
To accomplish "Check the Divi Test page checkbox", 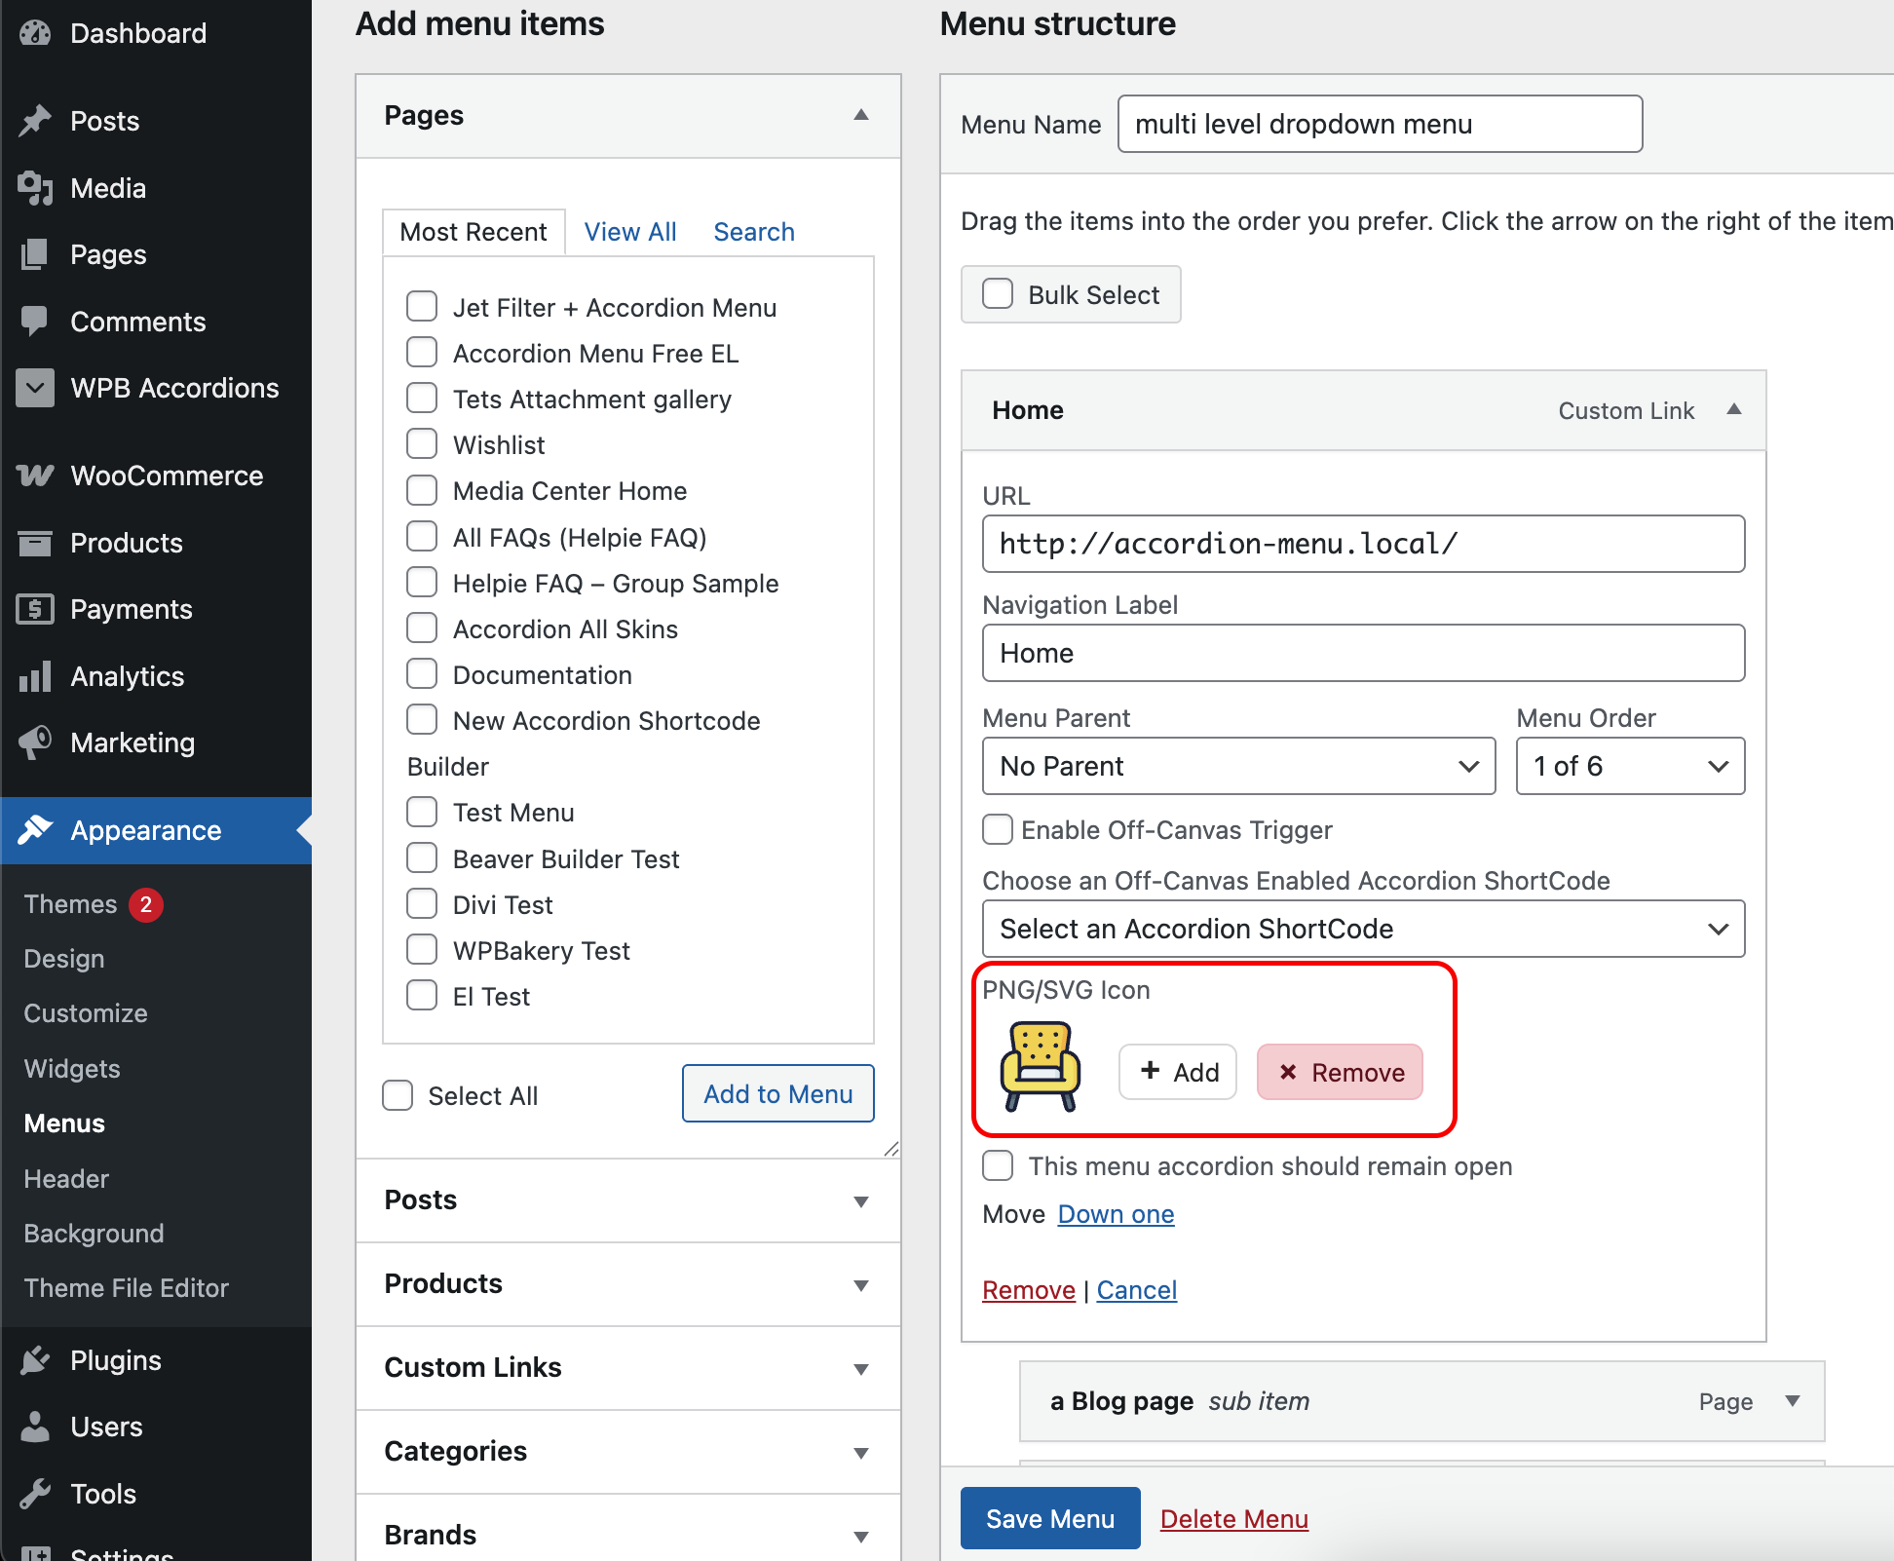I will coord(422,903).
